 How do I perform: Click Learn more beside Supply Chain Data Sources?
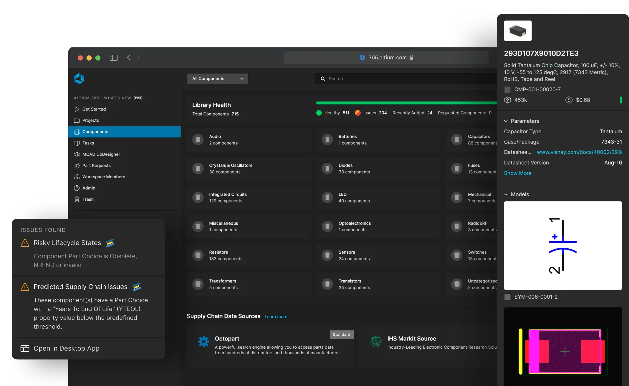(276, 317)
